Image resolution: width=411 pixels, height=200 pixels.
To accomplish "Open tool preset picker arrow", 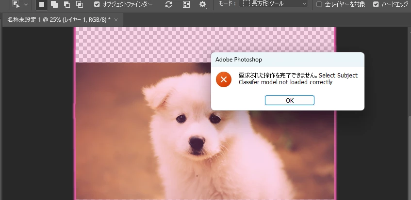I will pos(26,4).
